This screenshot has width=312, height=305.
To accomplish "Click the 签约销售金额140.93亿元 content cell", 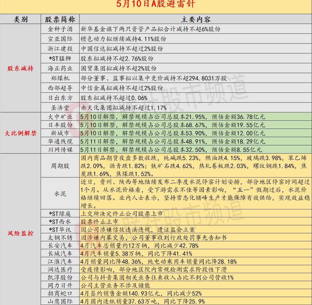I will [x=195, y=293].
